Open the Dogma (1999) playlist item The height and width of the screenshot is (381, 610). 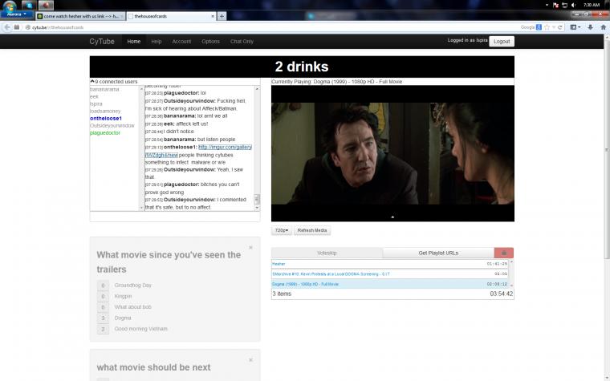[x=389, y=284]
